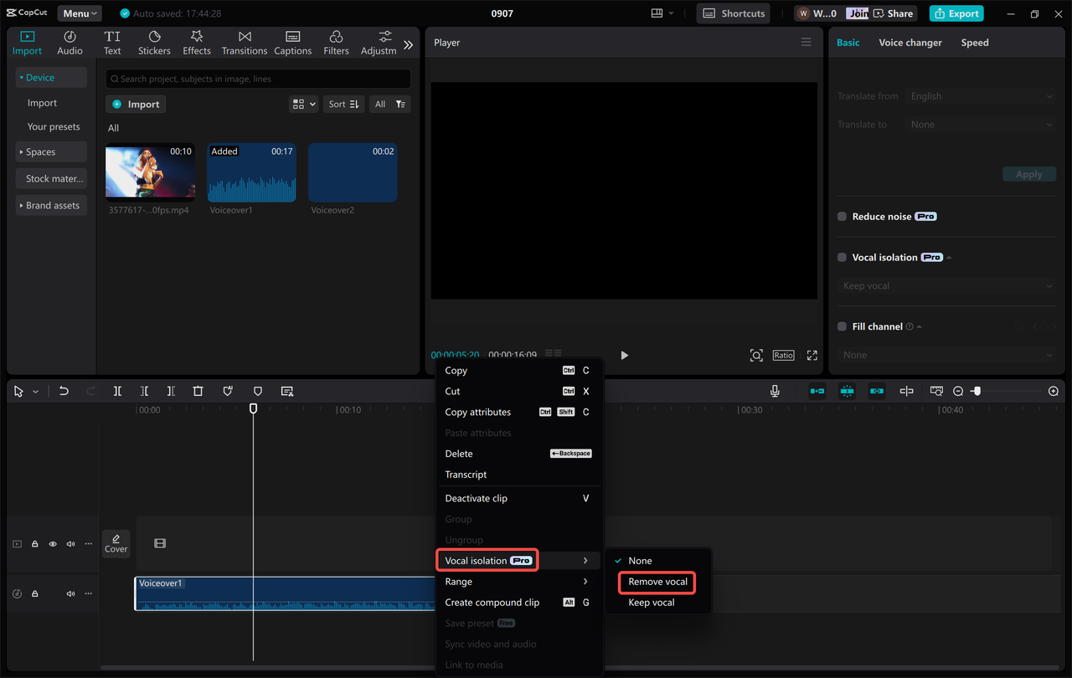The height and width of the screenshot is (678, 1072).
Task: Collapse the Device section
Action: (x=51, y=77)
